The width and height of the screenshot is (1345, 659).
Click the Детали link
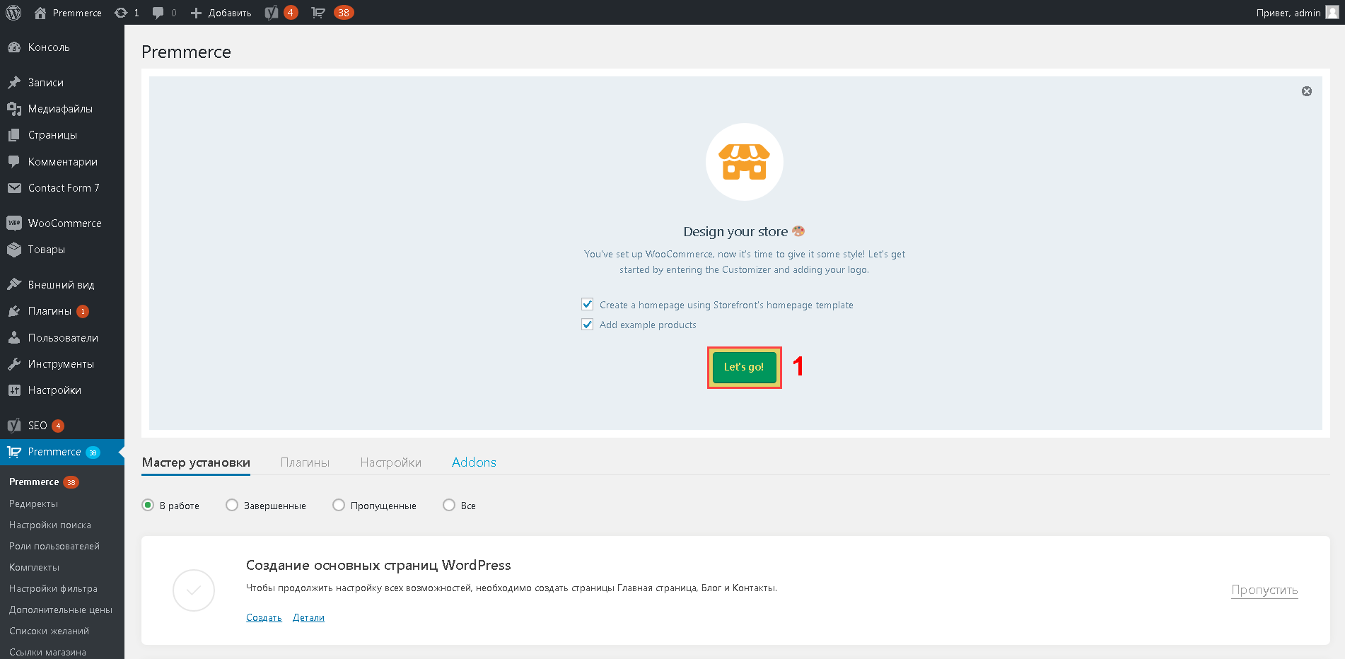pyautogui.click(x=308, y=617)
